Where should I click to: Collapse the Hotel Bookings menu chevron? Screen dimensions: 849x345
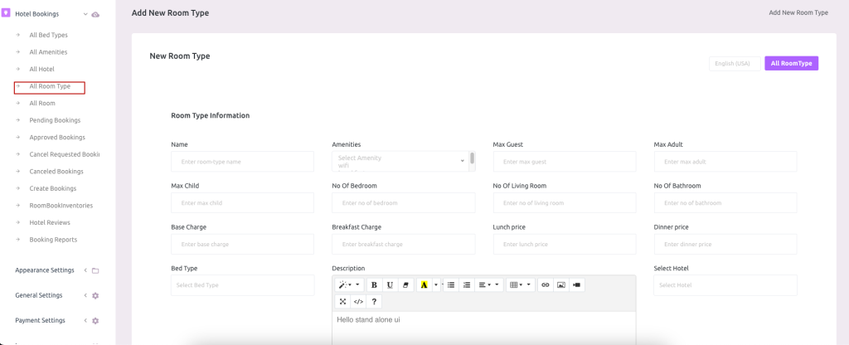coord(85,14)
